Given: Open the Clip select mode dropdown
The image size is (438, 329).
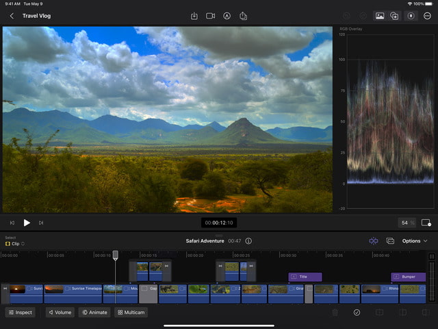Looking at the screenshot, I should (x=15, y=244).
